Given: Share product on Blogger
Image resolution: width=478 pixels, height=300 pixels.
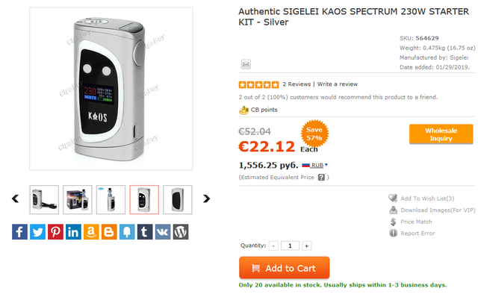Looking at the screenshot, I should pos(109,232).
